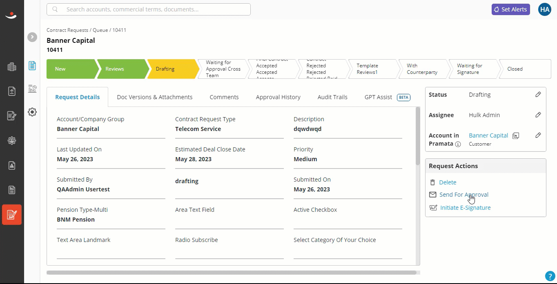557x284 pixels.
Task: Select the highlighted contract requests sidebar icon
Action: pos(12,215)
